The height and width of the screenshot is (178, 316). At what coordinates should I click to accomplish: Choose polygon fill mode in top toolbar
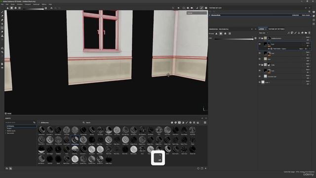click(11, 8)
